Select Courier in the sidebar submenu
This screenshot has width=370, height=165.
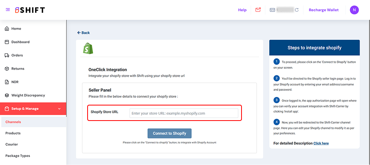click(x=12, y=145)
